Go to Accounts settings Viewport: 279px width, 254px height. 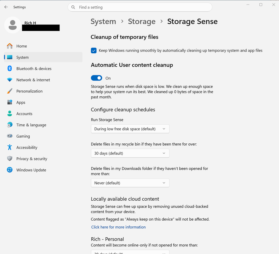click(x=43, y=113)
